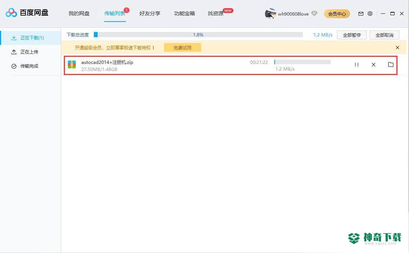Click the 下载总进度 label
This screenshot has height=253, width=409.
[78, 35]
